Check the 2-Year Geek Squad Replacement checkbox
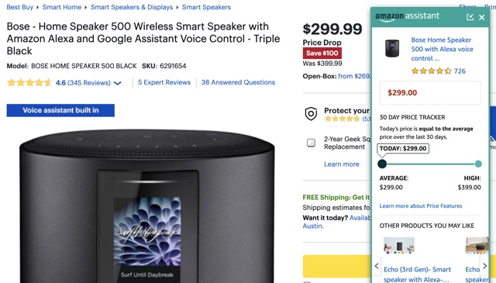 pos(311,143)
